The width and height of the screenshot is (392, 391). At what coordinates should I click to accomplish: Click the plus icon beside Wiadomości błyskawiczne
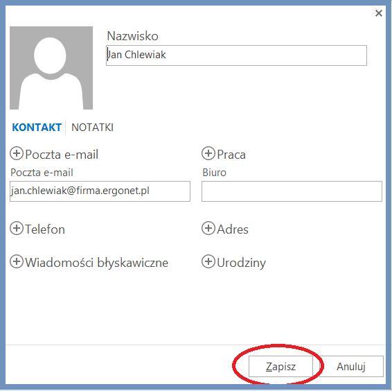[17, 261]
